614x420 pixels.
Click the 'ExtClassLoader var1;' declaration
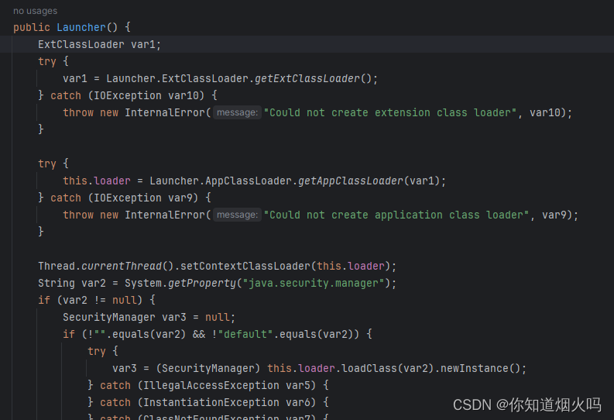pos(99,44)
